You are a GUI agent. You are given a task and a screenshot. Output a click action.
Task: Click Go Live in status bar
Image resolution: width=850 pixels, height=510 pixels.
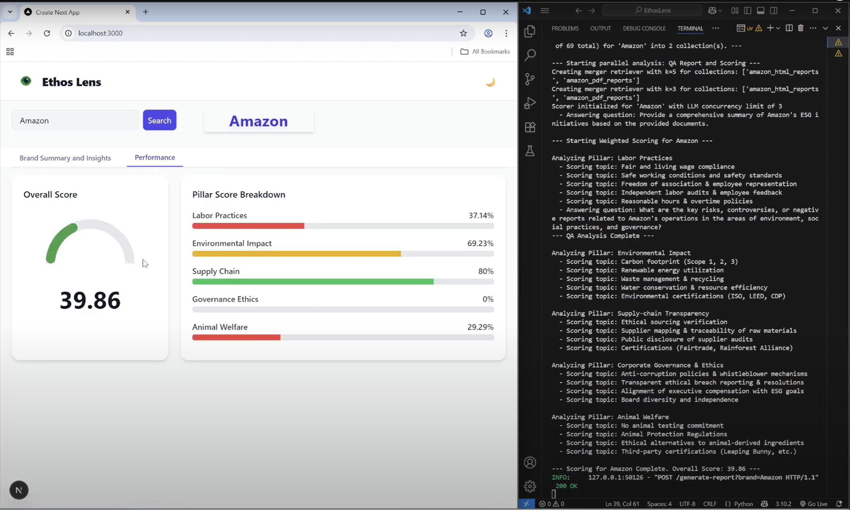pos(813,503)
